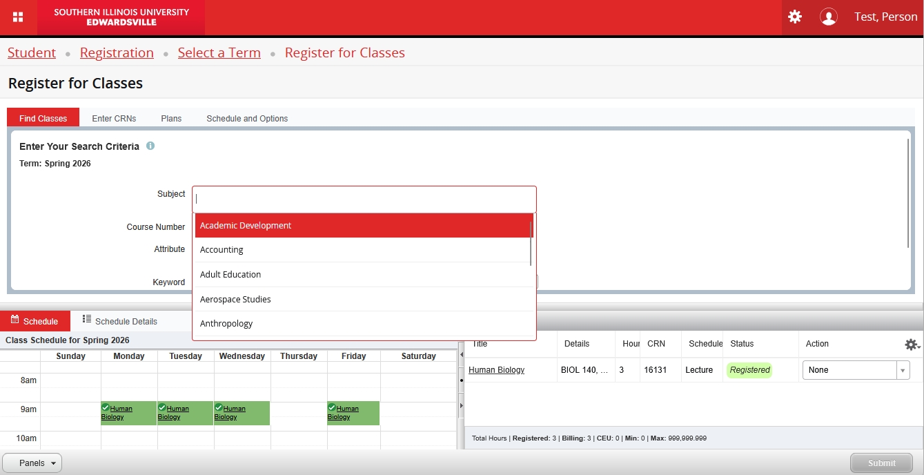Screen dimensions: 924x475
Task: Open the summary table column settings gear
Action: pos(911,345)
